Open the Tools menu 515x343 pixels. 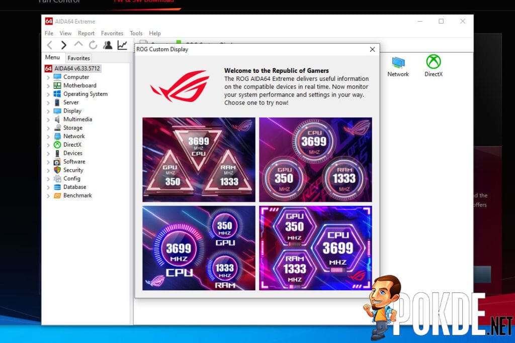coord(136,33)
